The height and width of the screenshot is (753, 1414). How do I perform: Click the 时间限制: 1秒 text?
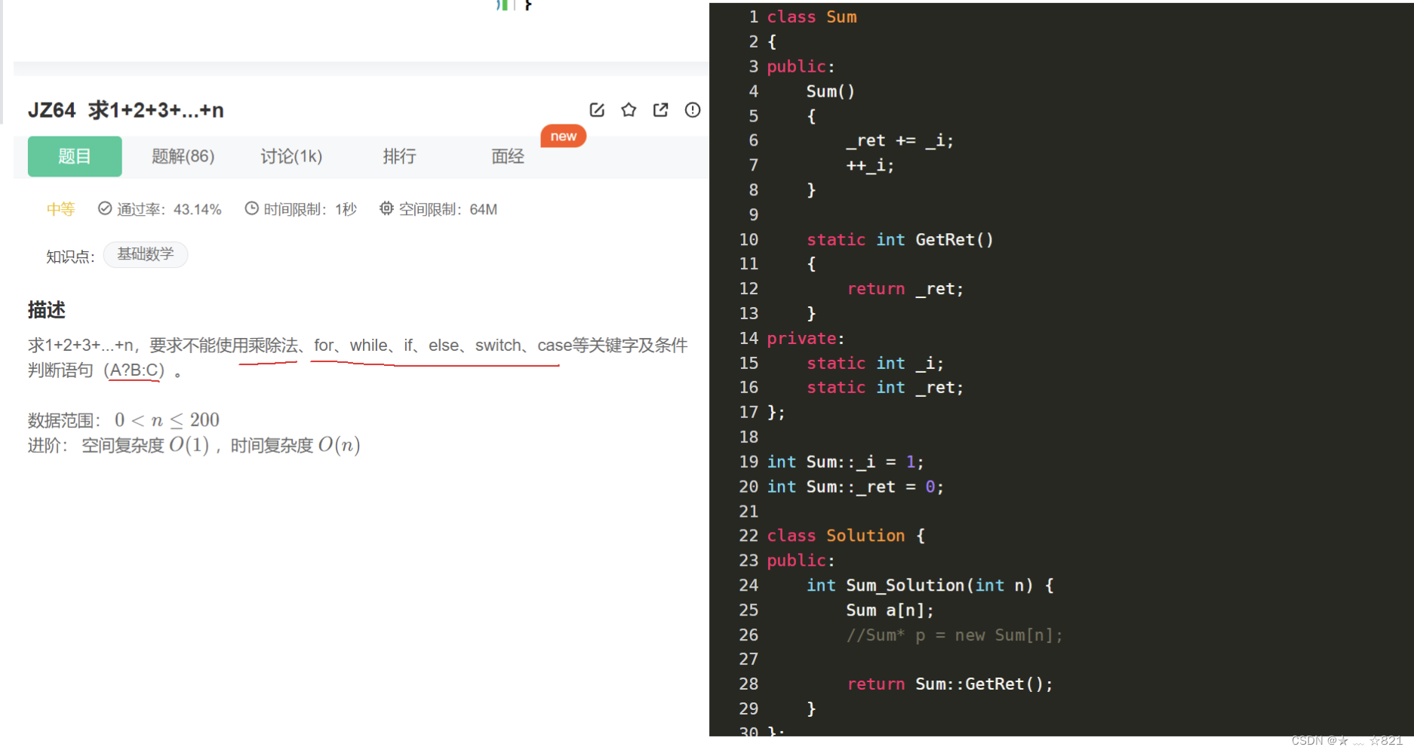pyautogui.click(x=310, y=209)
